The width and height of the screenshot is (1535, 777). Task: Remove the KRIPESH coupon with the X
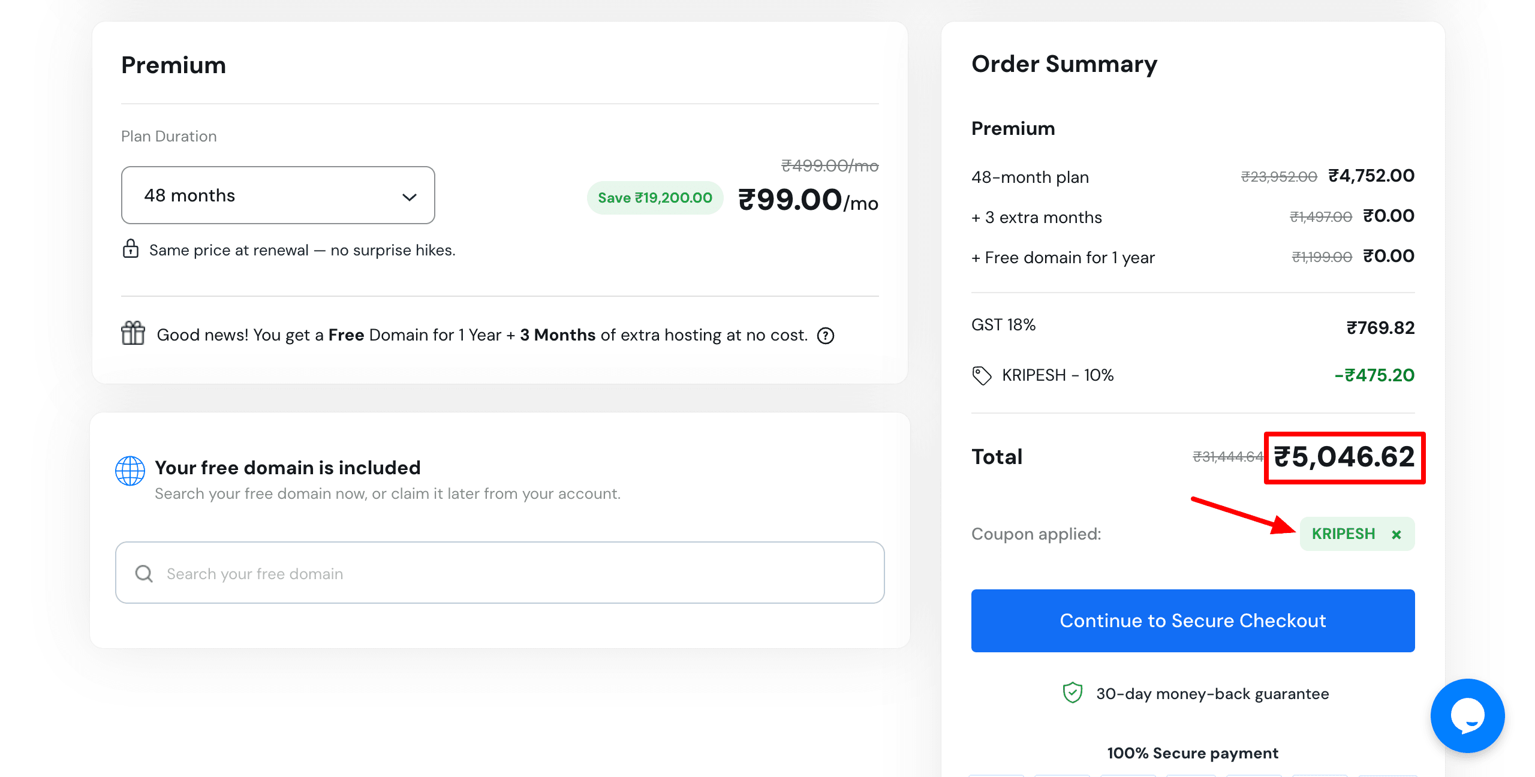click(x=1396, y=535)
